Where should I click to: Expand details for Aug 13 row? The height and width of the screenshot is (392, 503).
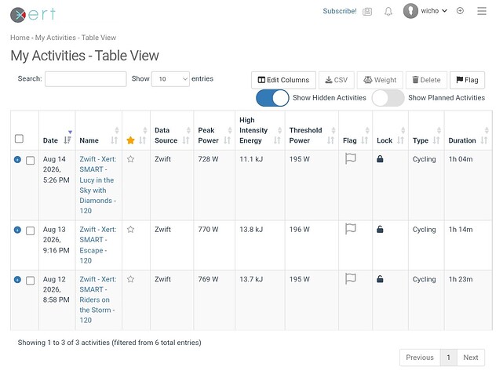click(x=17, y=230)
